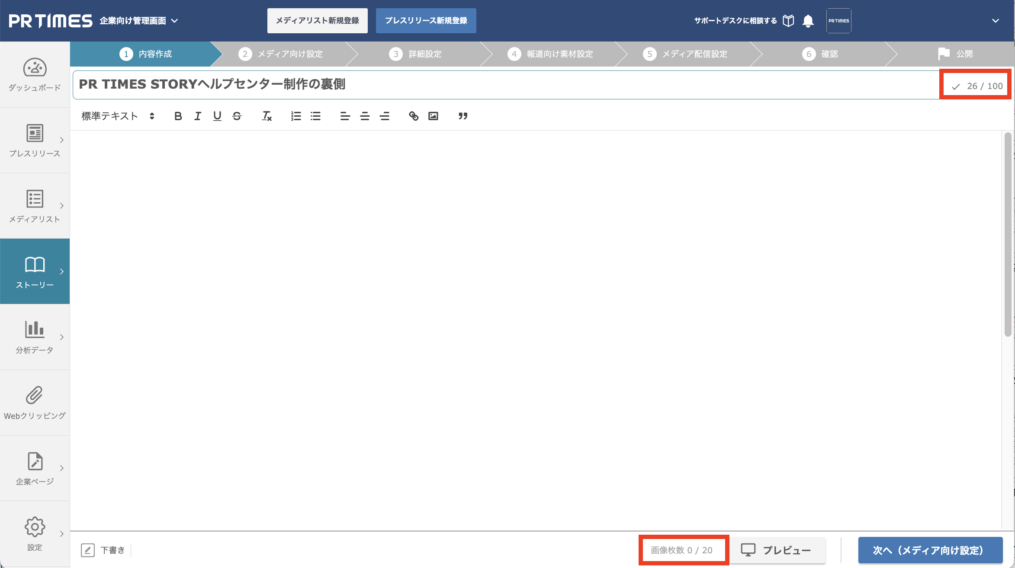Insert a blockquote

click(463, 116)
